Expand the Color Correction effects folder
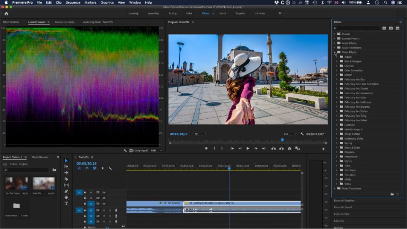 337,70
